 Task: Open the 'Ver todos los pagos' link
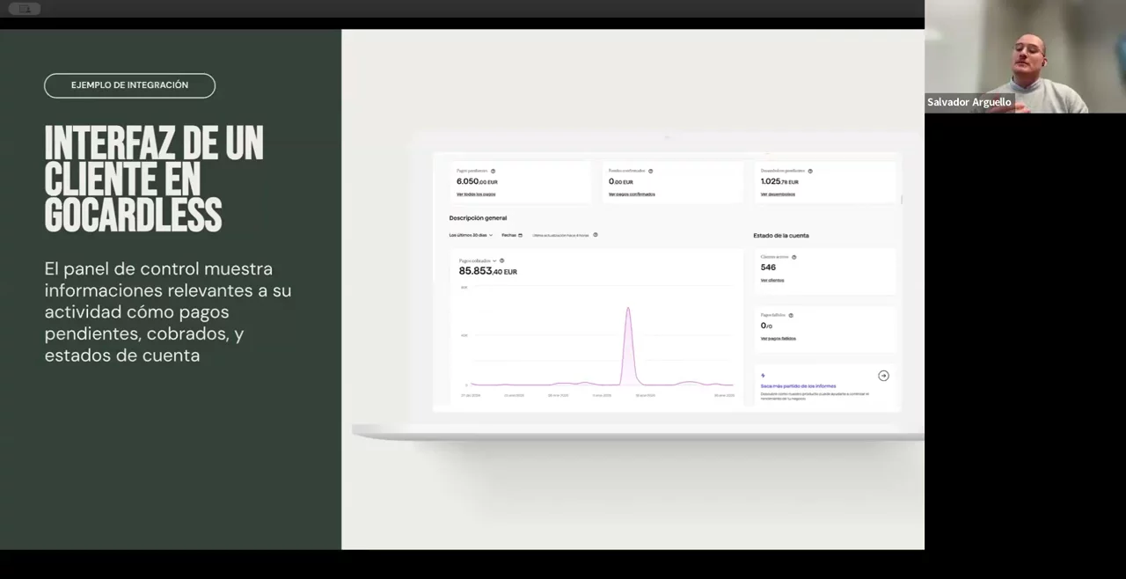pos(476,194)
